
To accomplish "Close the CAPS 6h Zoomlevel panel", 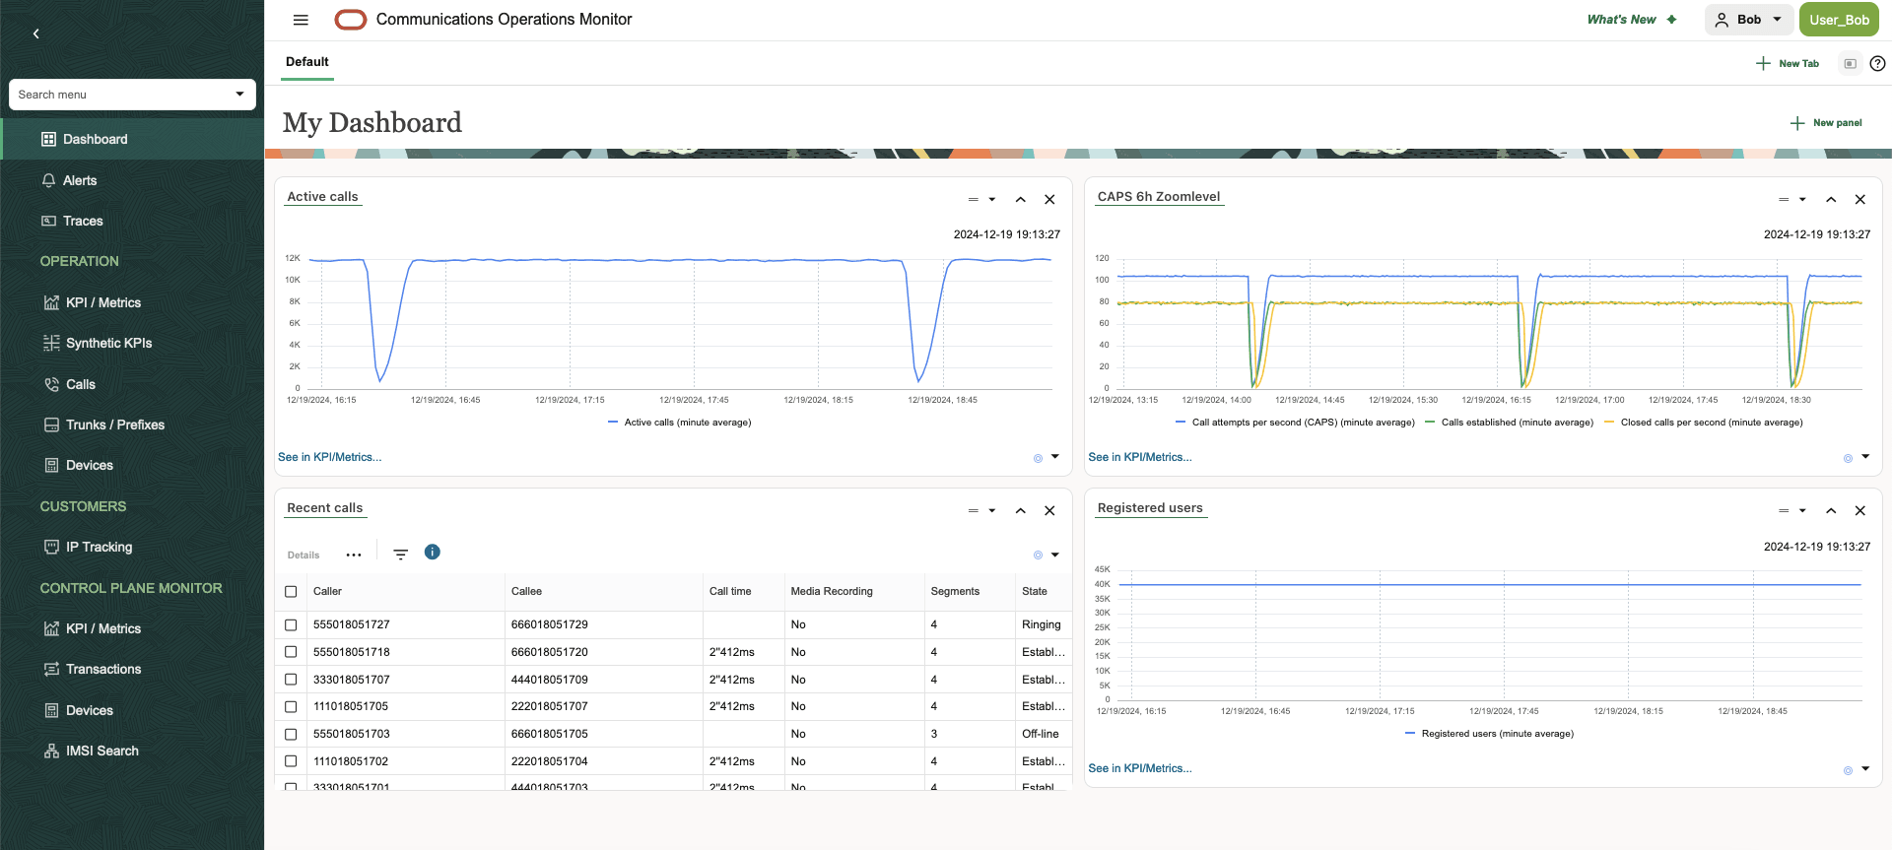I will pos(1859,199).
